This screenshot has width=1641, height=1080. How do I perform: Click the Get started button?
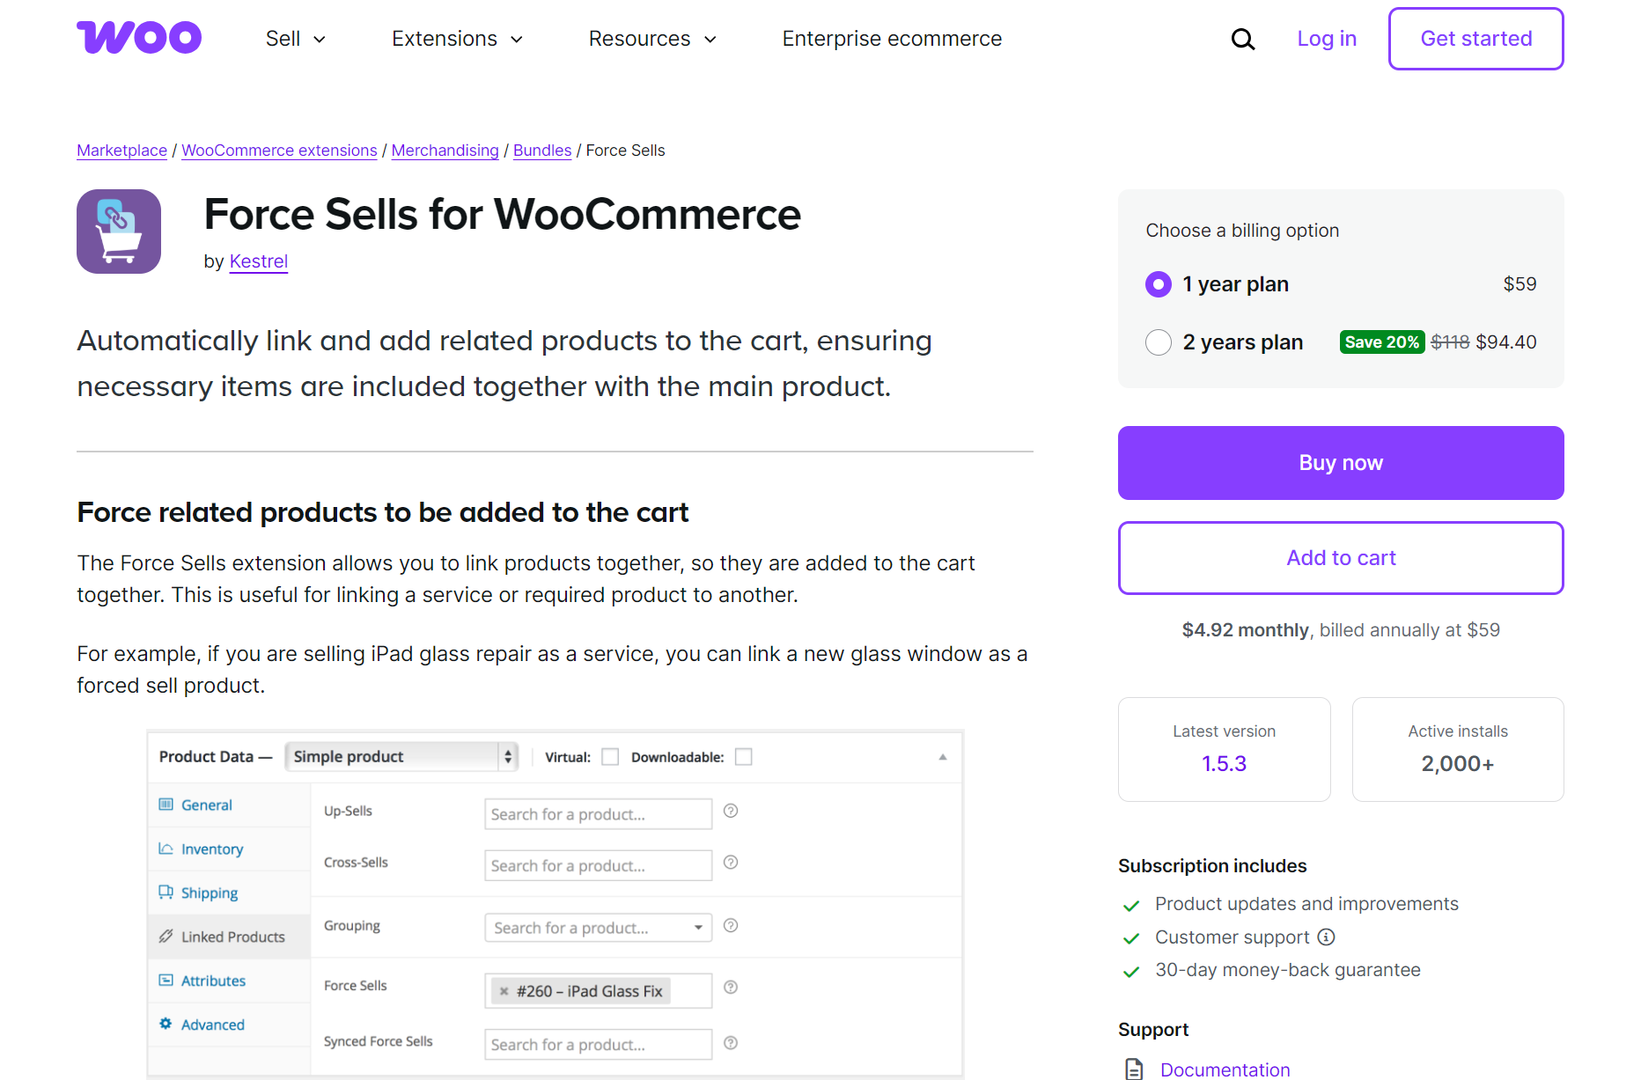coord(1475,39)
